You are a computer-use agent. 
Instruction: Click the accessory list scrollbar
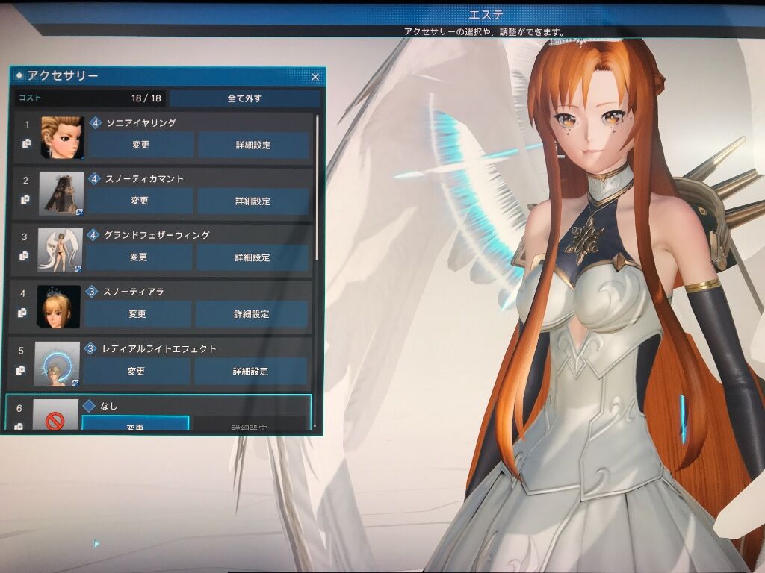(317, 187)
